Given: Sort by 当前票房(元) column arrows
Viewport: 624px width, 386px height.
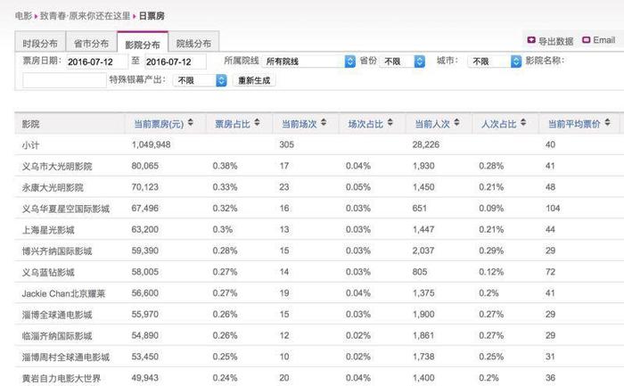Looking at the screenshot, I should [x=191, y=122].
